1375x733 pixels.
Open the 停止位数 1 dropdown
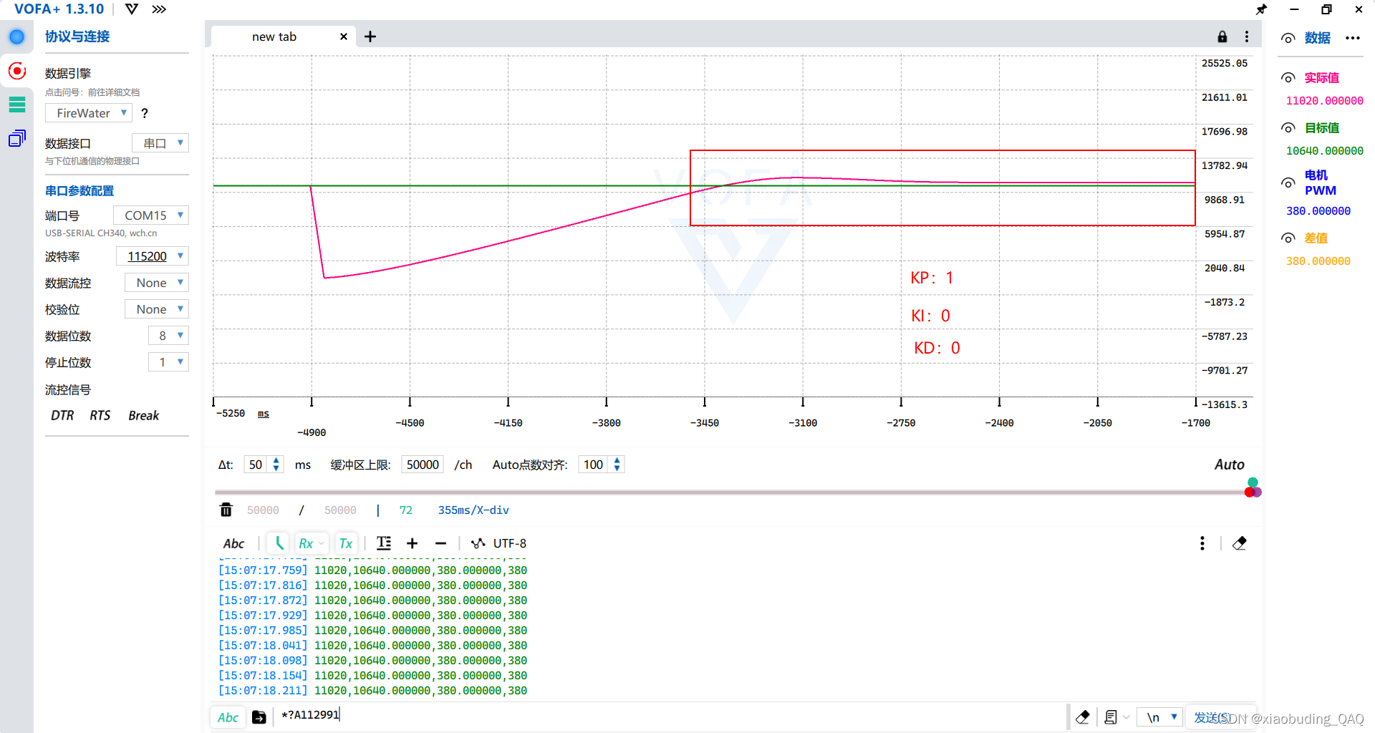pos(168,362)
